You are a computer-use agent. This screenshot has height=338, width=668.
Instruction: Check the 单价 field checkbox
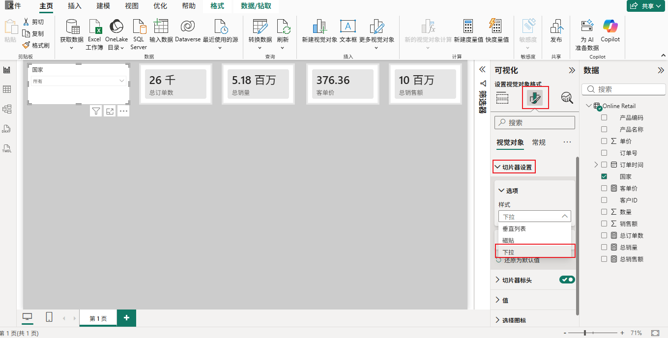604,141
